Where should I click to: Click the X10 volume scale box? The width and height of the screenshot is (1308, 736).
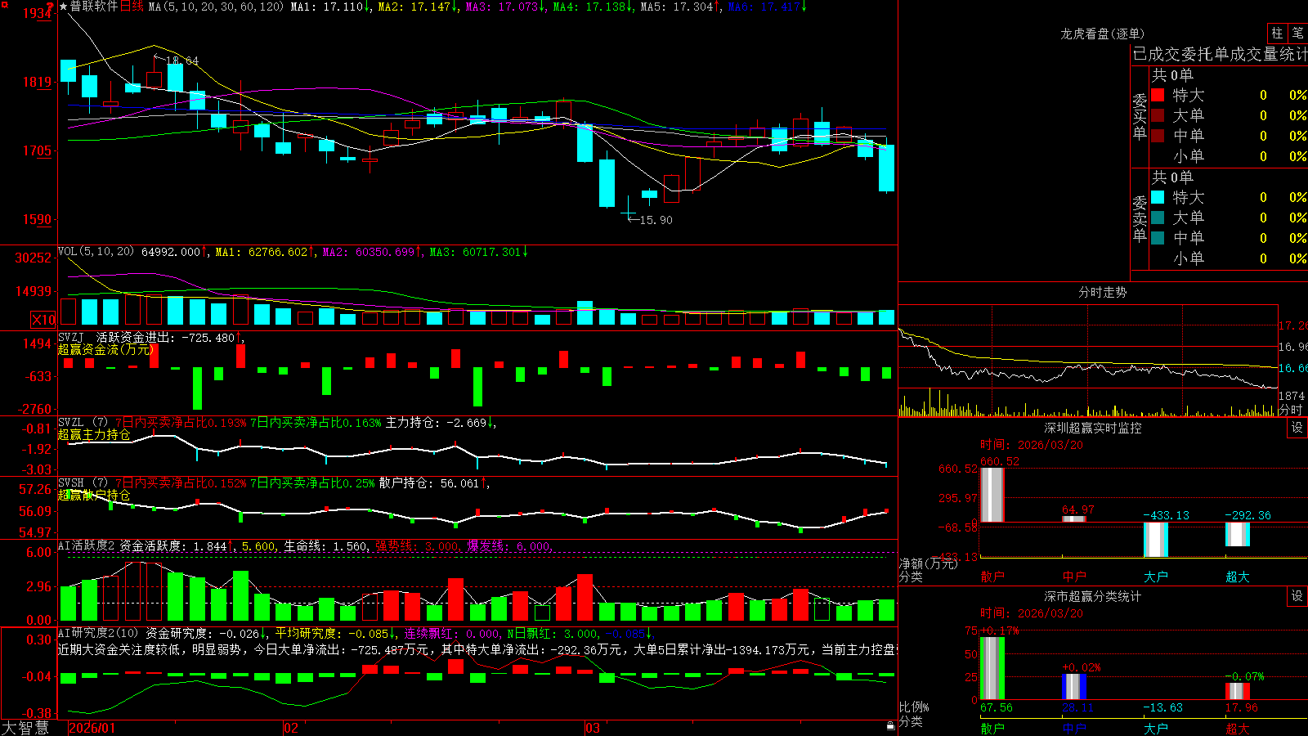43,320
